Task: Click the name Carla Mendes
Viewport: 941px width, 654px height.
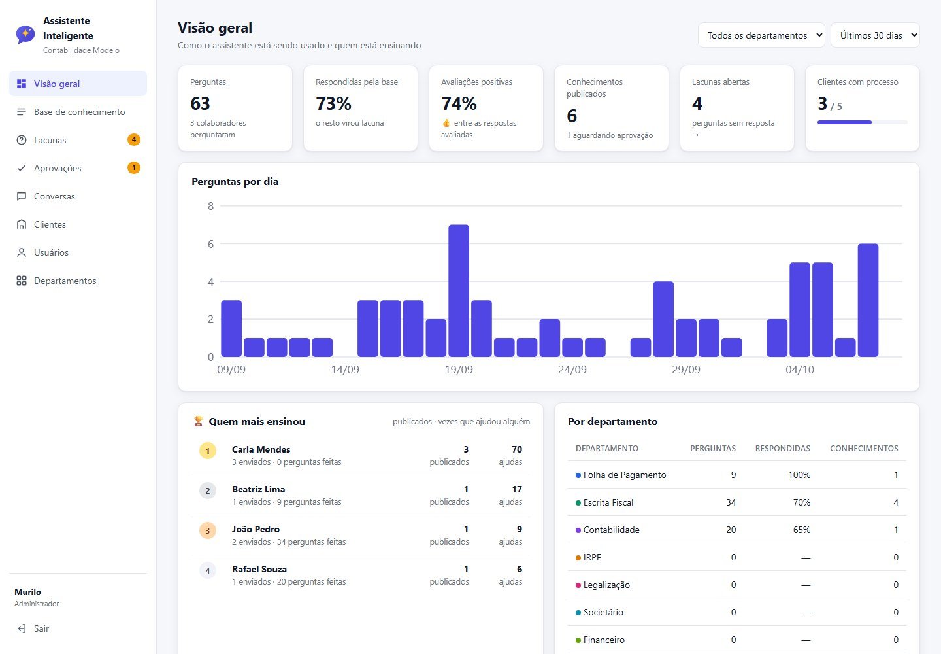Action: (261, 449)
